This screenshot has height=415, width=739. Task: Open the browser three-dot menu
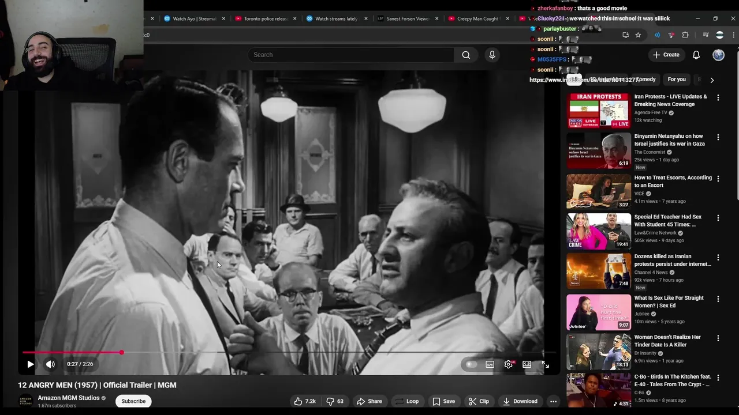733,35
